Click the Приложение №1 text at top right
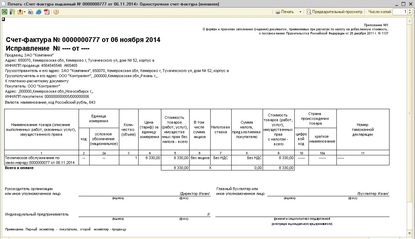This screenshot has height=239, width=415. (x=376, y=25)
